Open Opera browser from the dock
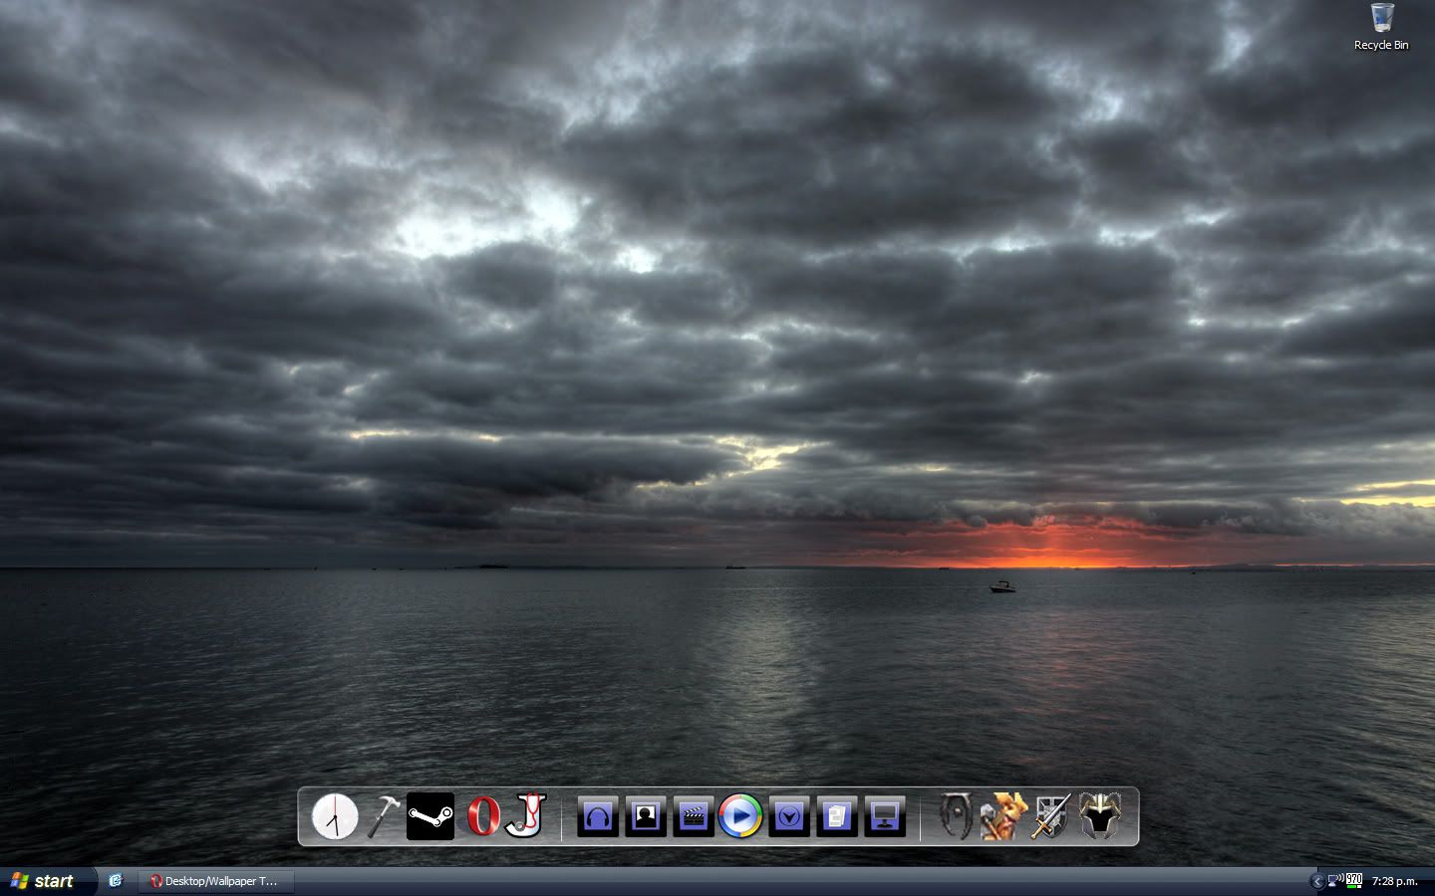 [483, 816]
